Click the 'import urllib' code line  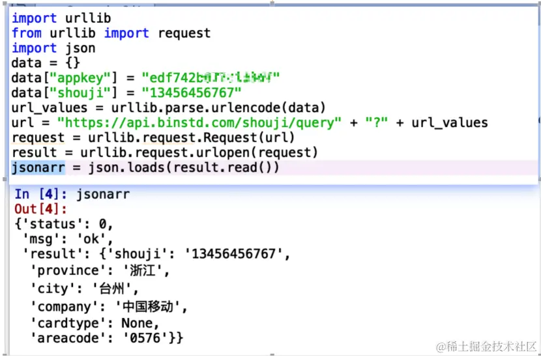click(x=61, y=18)
